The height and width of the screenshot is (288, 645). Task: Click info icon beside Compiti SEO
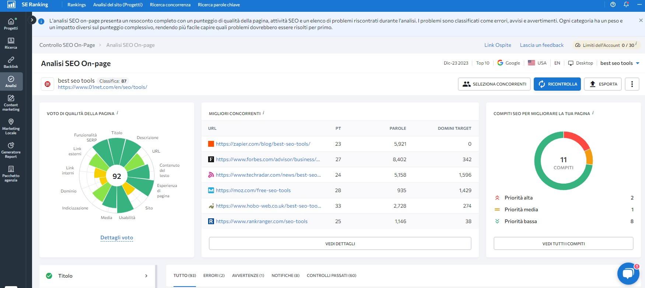(x=593, y=113)
